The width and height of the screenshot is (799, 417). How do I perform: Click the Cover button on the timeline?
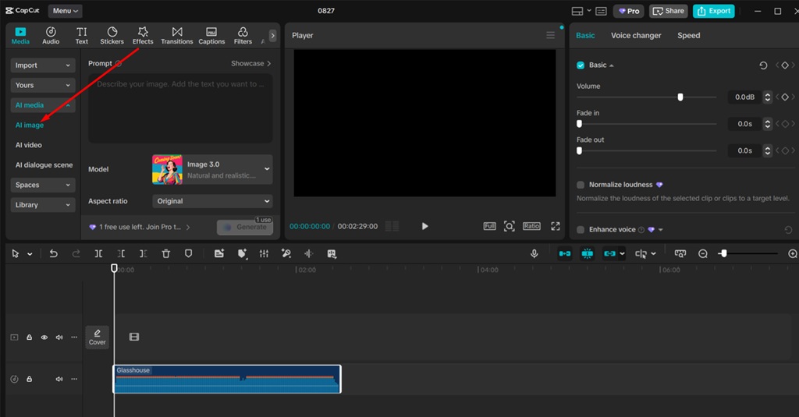98,337
